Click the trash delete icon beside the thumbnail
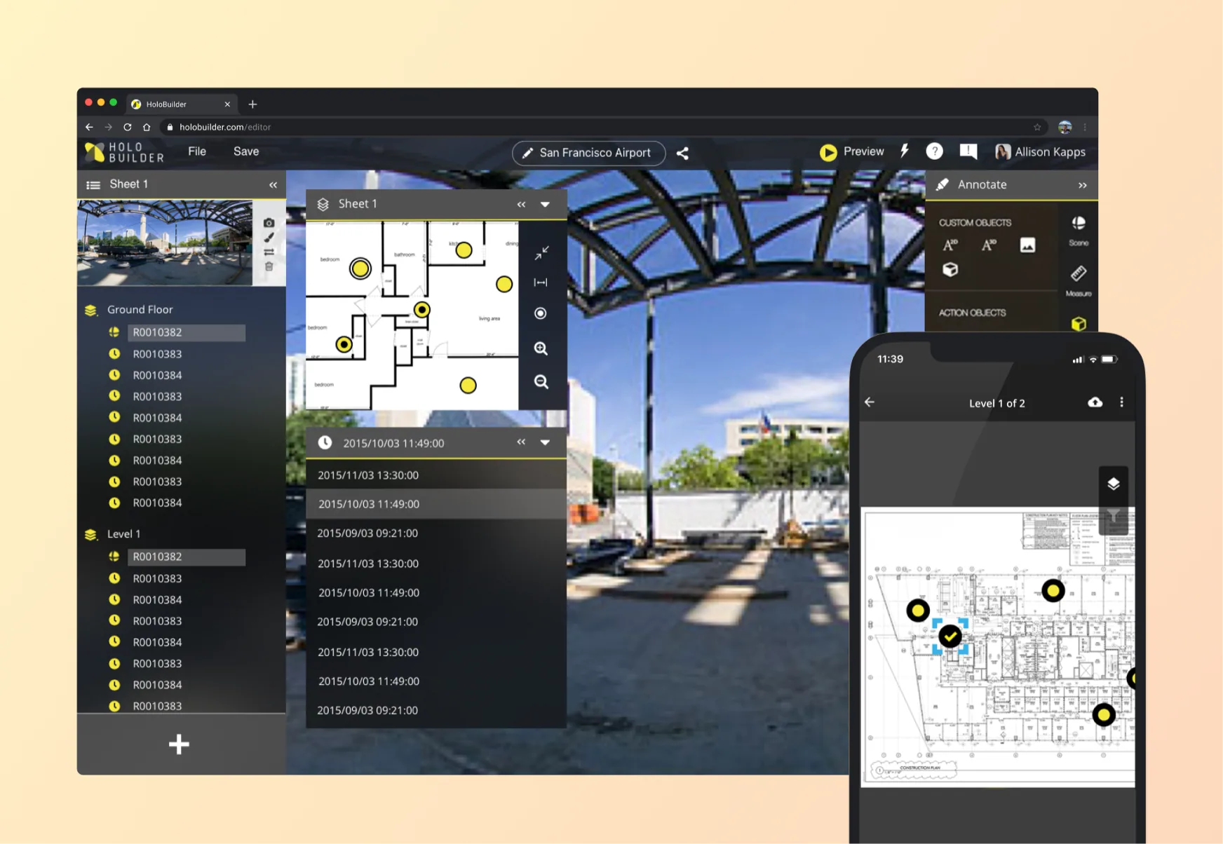Image resolution: width=1223 pixels, height=844 pixels. pos(269,267)
